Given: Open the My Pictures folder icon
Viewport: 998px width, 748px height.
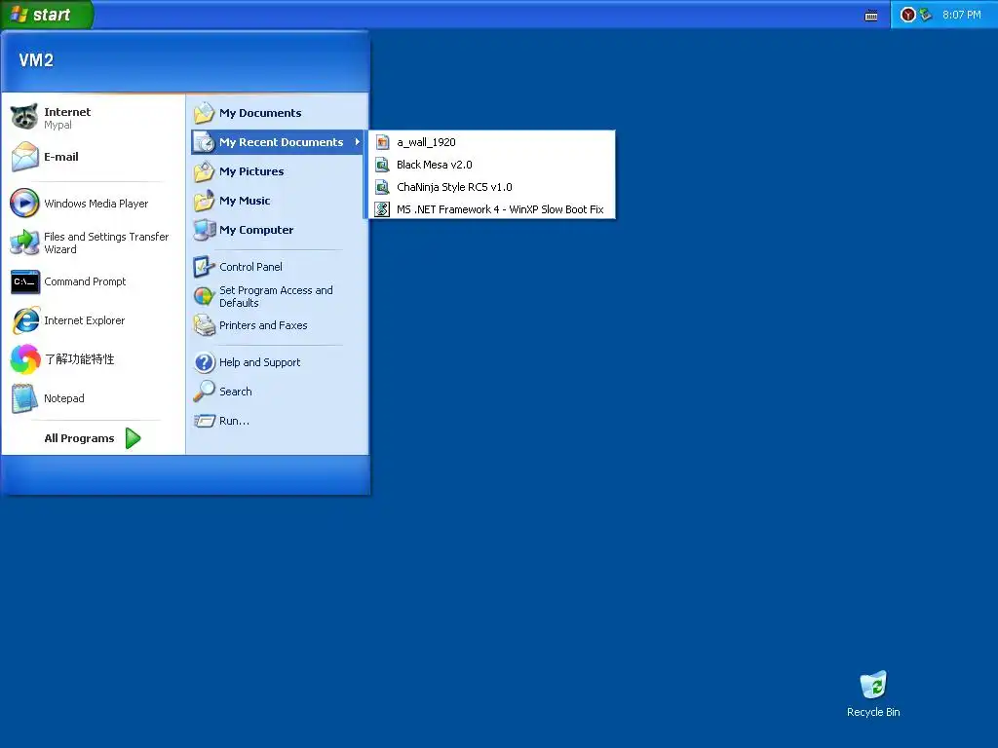Looking at the screenshot, I should pyautogui.click(x=205, y=171).
